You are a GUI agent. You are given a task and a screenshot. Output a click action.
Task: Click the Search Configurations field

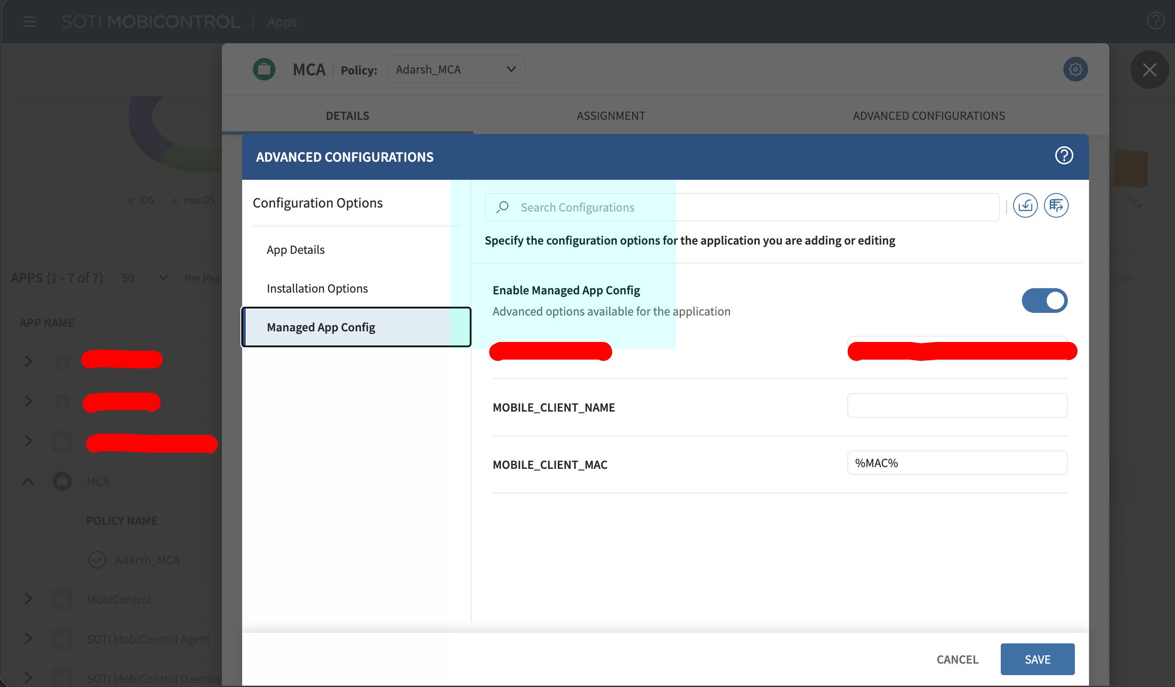[742, 207]
